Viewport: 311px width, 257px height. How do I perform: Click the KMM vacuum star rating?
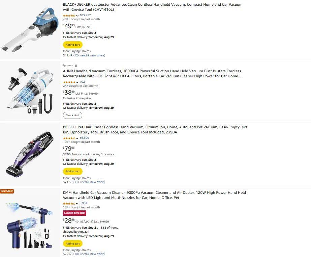pyautogui.click(x=69, y=204)
